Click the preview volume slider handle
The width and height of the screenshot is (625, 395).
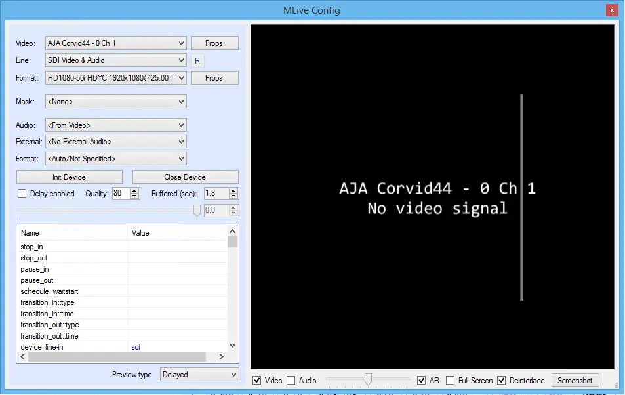(x=369, y=379)
